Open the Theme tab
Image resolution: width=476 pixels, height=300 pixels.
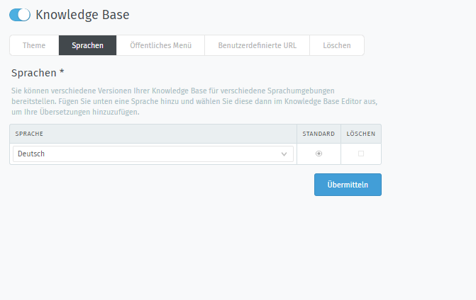coord(34,45)
